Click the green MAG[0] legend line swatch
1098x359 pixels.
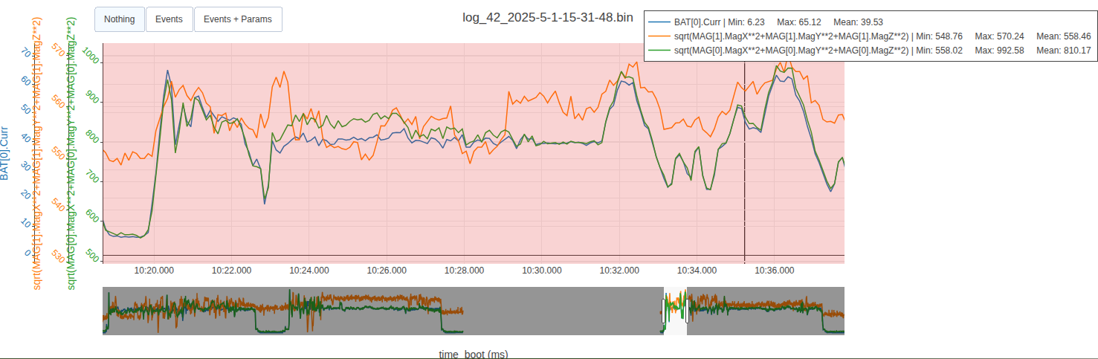click(659, 51)
